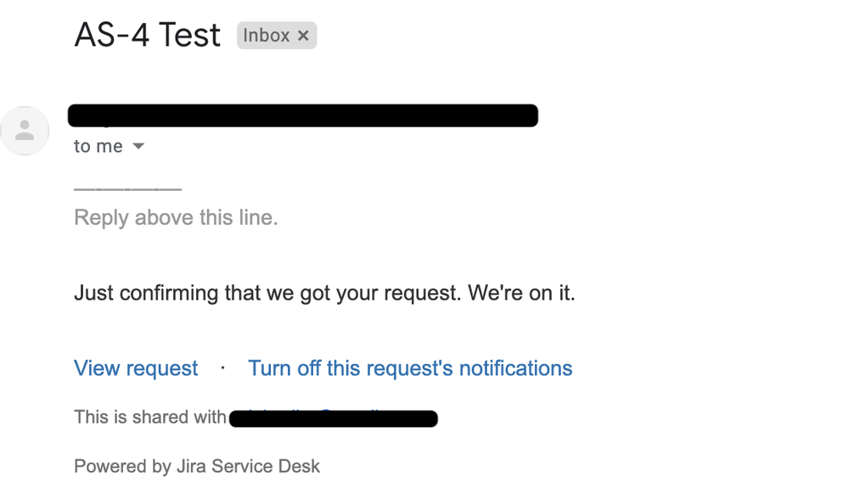Click the dot between the two footer links

tap(222, 368)
